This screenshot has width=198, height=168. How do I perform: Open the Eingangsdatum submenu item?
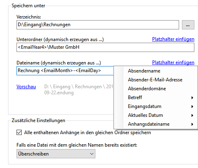[x=156, y=106]
